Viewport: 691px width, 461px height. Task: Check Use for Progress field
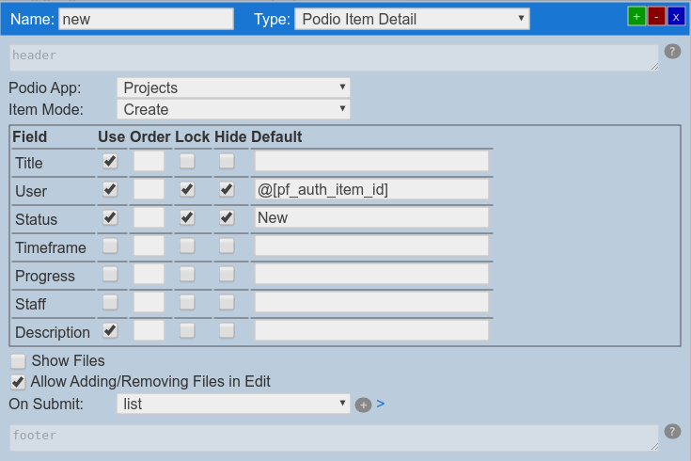point(110,274)
